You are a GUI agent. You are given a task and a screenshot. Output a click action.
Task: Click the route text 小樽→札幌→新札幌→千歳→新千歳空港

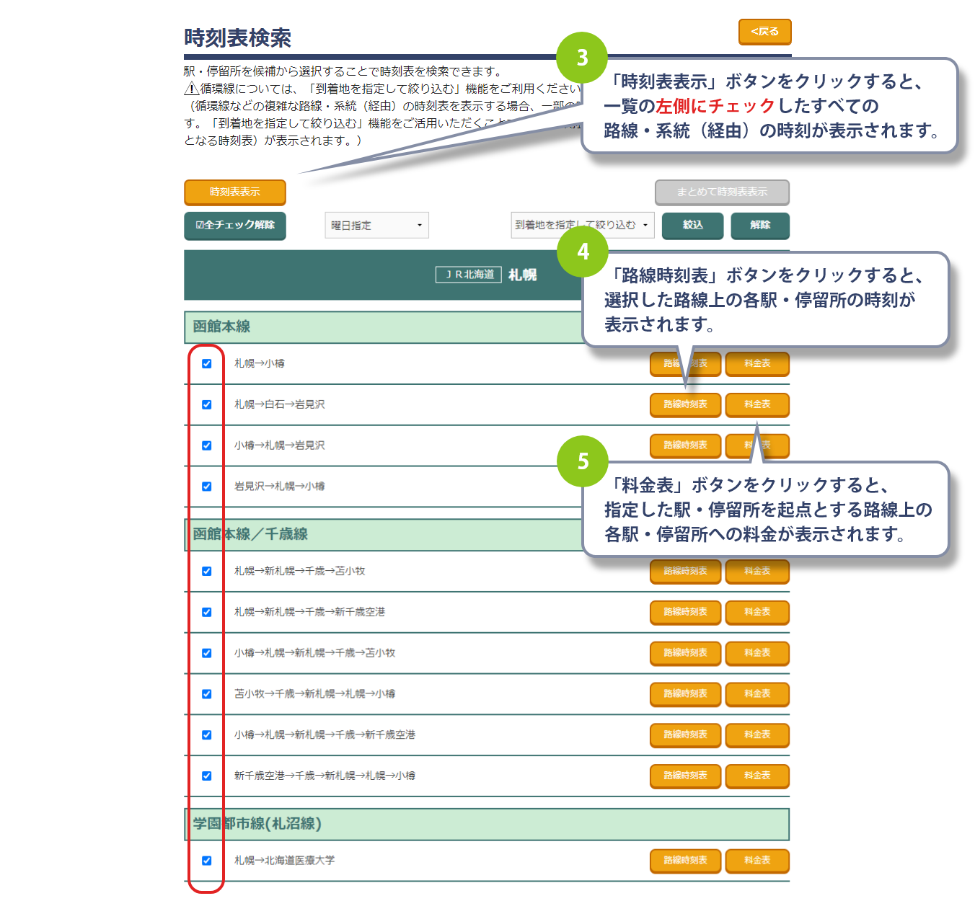click(x=325, y=735)
